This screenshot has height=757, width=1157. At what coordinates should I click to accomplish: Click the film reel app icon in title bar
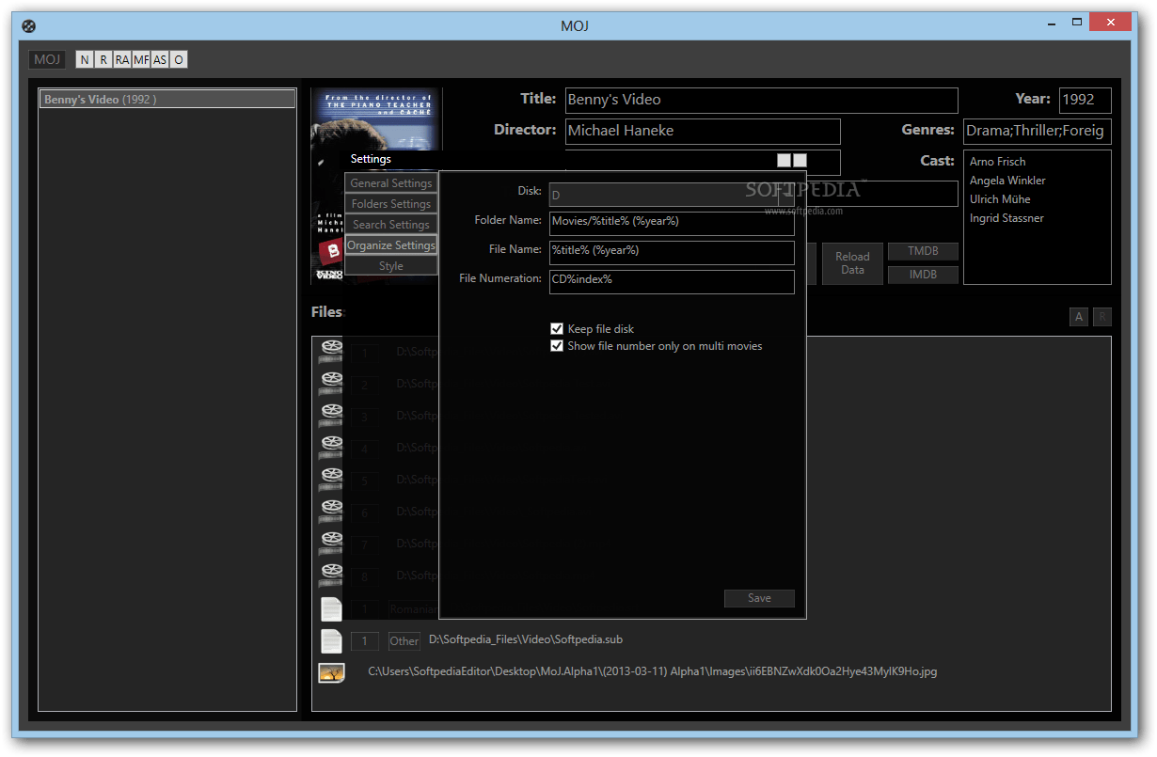[x=29, y=26]
